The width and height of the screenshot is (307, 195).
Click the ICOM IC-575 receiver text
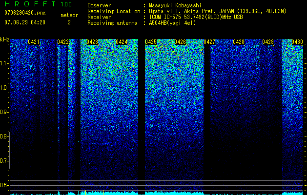click(196, 17)
